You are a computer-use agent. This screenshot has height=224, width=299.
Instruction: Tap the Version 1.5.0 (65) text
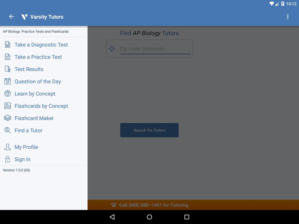pyautogui.click(x=17, y=170)
